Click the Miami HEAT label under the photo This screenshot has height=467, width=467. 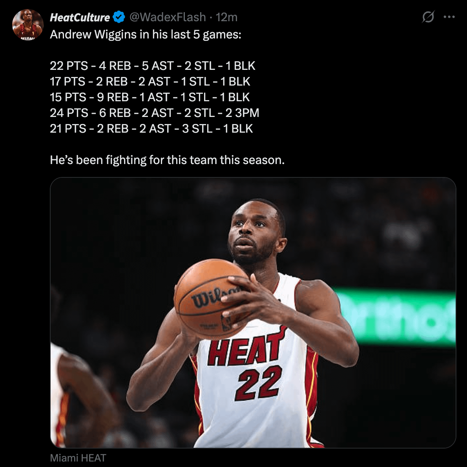(78, 458)
